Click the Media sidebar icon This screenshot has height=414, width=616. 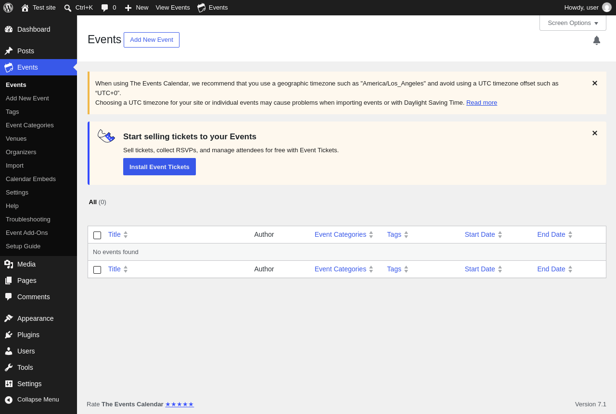click(x=9, y=264)
